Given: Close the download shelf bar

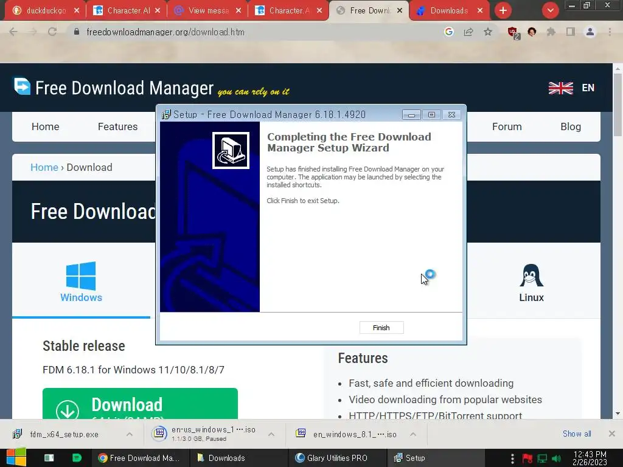Looking at the screenshot, I should [612, 434].
